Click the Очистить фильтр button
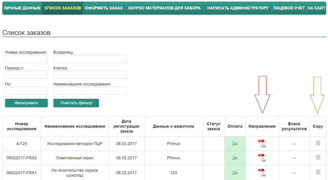This screenshot has height=180, width=328. (76, 103)
